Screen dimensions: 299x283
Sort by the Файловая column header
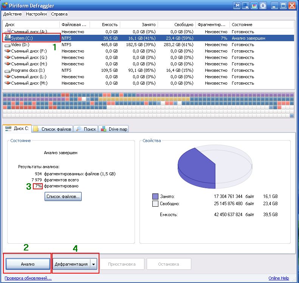74,25
